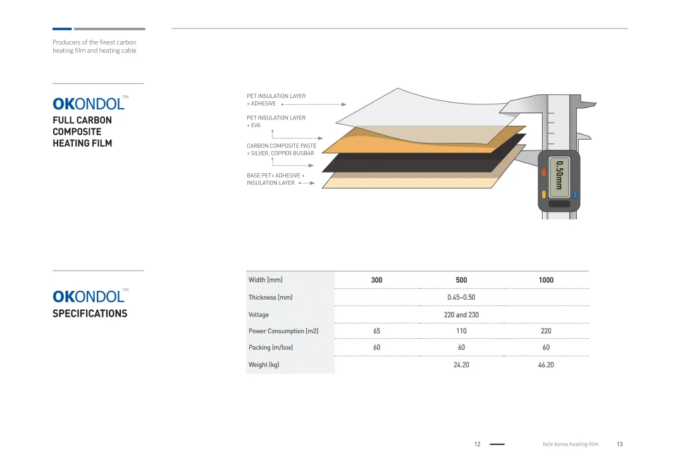
Task: Click the red button on the caliper
Action: point(544,173)
